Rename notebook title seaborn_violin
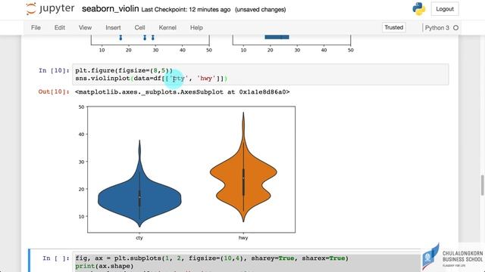The height and width of the screenshot is (272, 485). 110,9
